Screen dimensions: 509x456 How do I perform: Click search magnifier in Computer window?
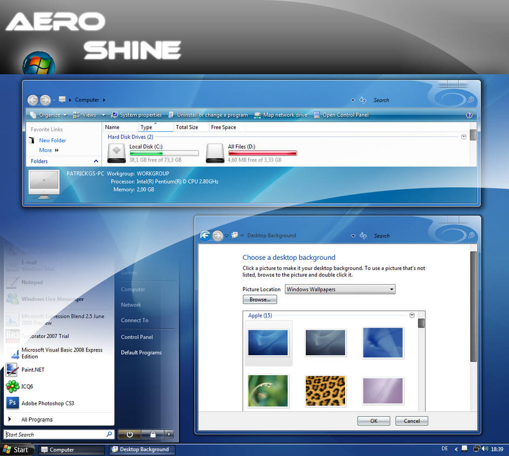point(471,100)
